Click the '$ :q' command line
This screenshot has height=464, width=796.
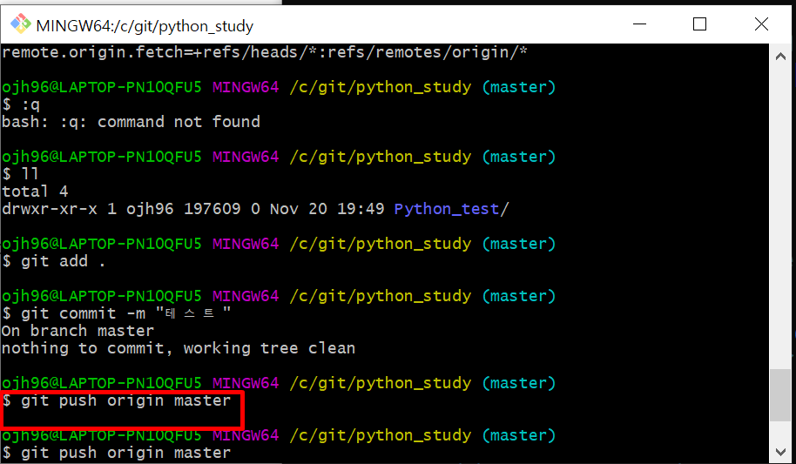click(21, 104)
